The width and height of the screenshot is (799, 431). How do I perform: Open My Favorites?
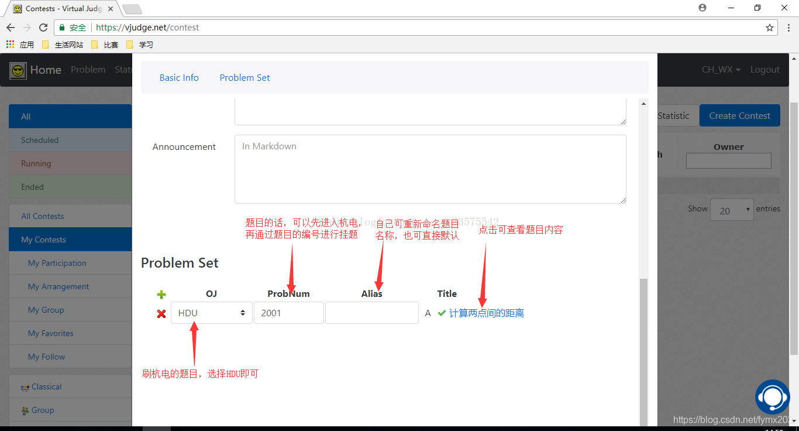(x=70, y=333)
